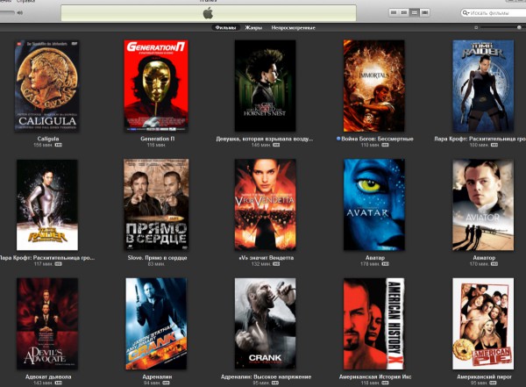Click the Американская История Икс title
526x387 pixels.
coord(375,376)
